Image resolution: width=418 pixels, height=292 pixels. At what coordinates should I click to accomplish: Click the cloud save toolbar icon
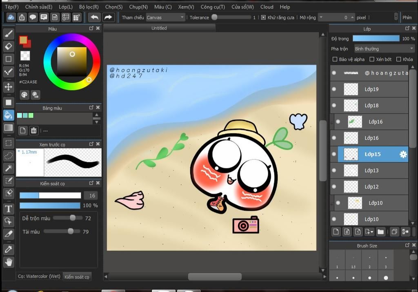click(11, 17)
